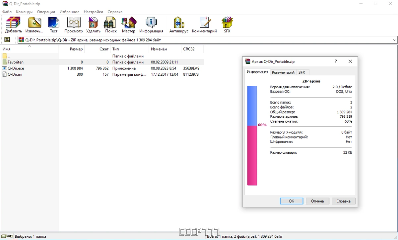Select the Favoriten folder row name
Screen dimensions: 398x240
pyautogui.click(x=16, y=62)
